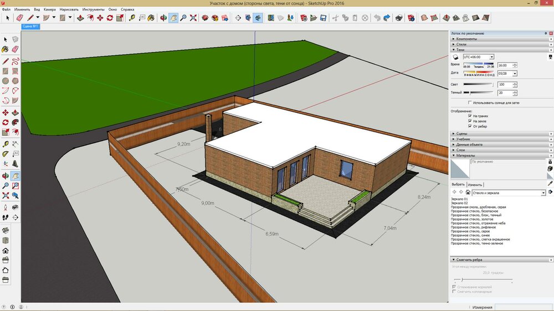
Task: Click the Orbit camera tool
Action: (163, 18)
